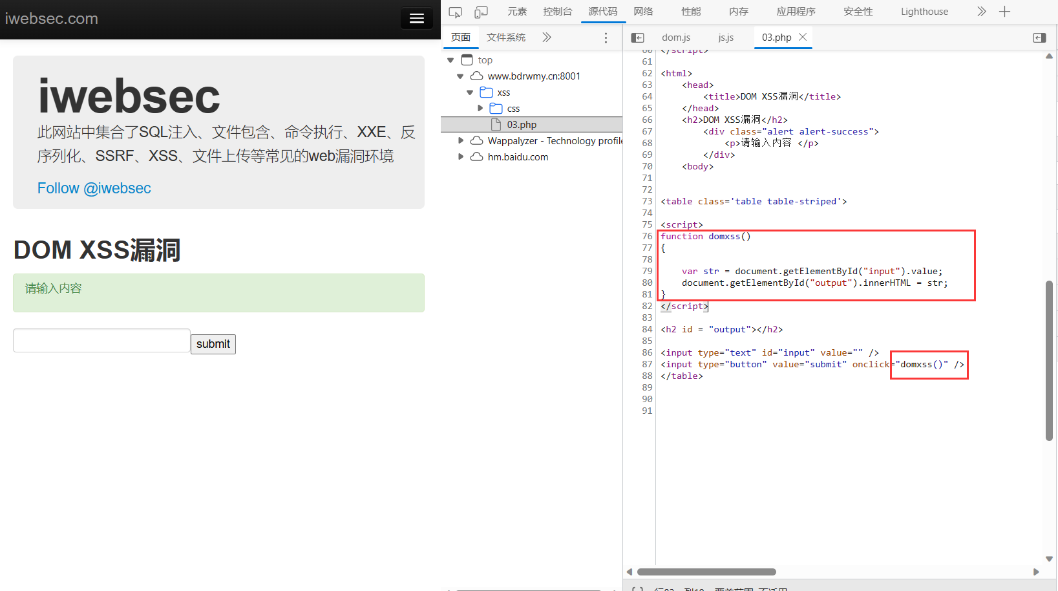
Task: Click the plus icon to add tool
Action: point(1004,12)
